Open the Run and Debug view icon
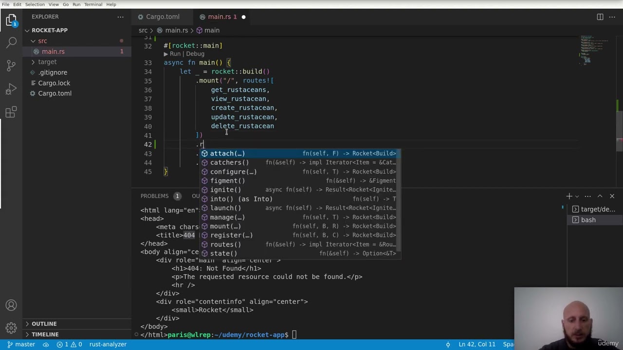The width and height of the screenshot is (623, 350). (11, 89)
